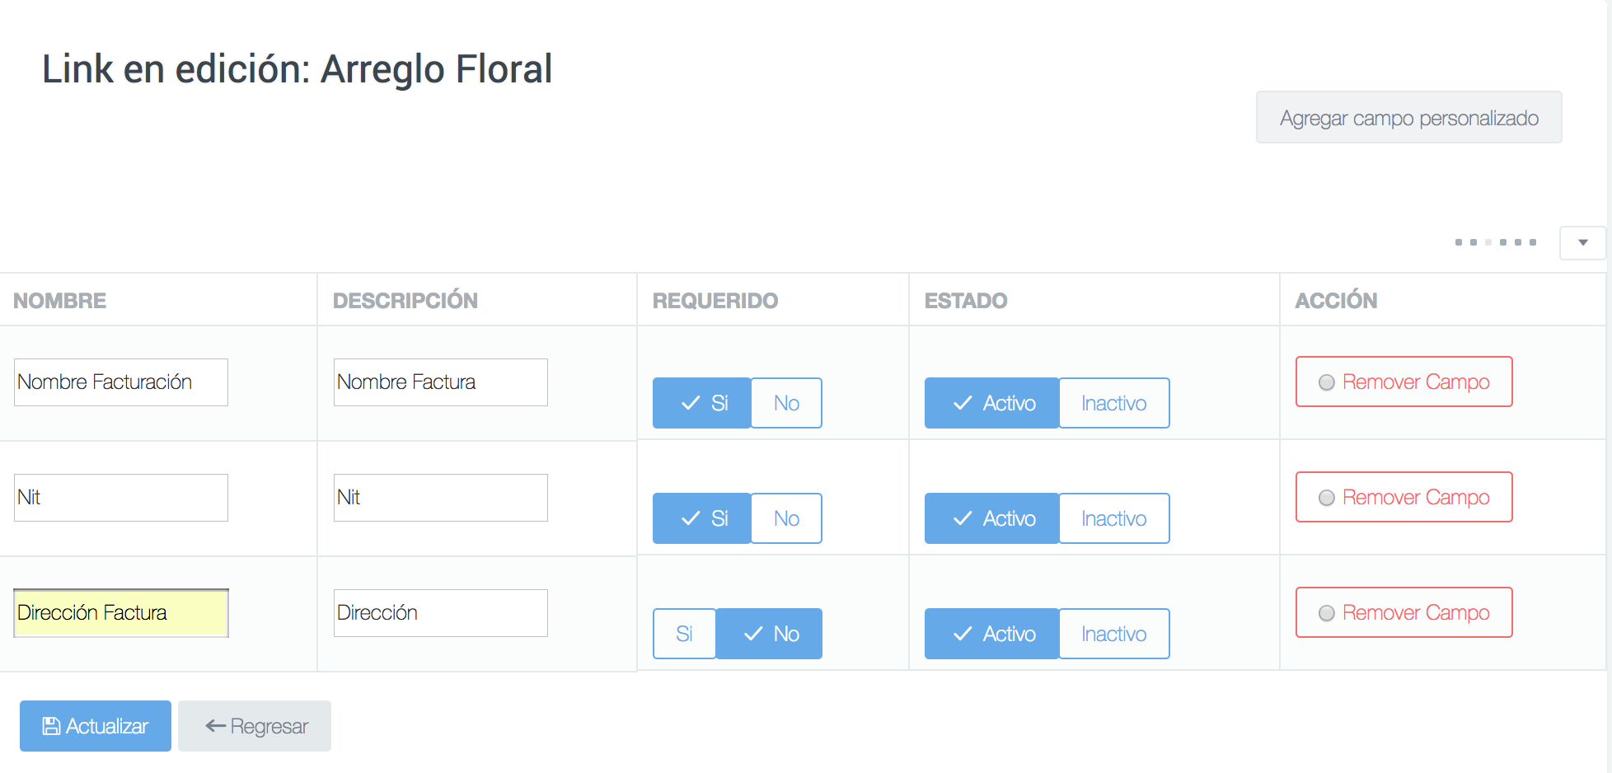Sort by the NOMBRE column header
Screen dimensions: 1612x773
click(x=60, y=301)
